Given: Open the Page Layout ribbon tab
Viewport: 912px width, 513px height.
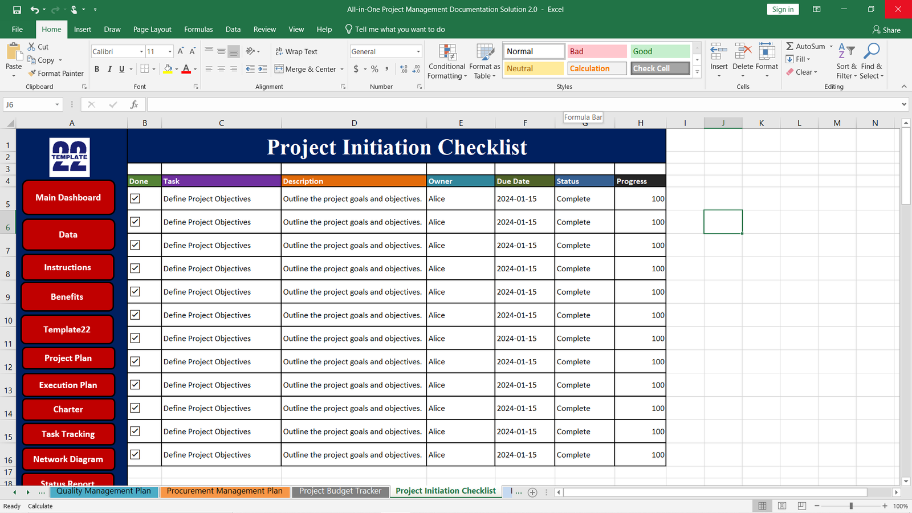Looking at the screenshot, I should click(152, 29).
